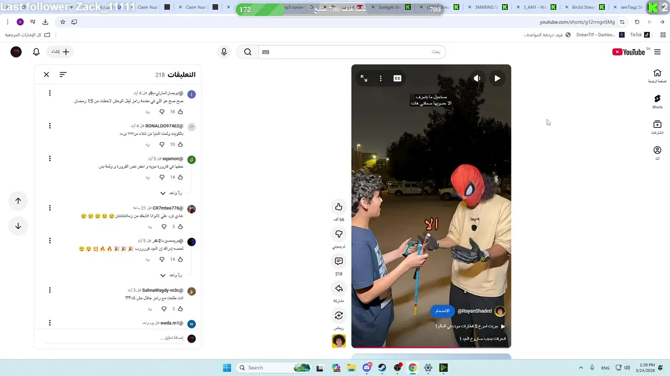The image size is (670, 376).
Task: Click the search magnifier button
Action: [248, 52]
